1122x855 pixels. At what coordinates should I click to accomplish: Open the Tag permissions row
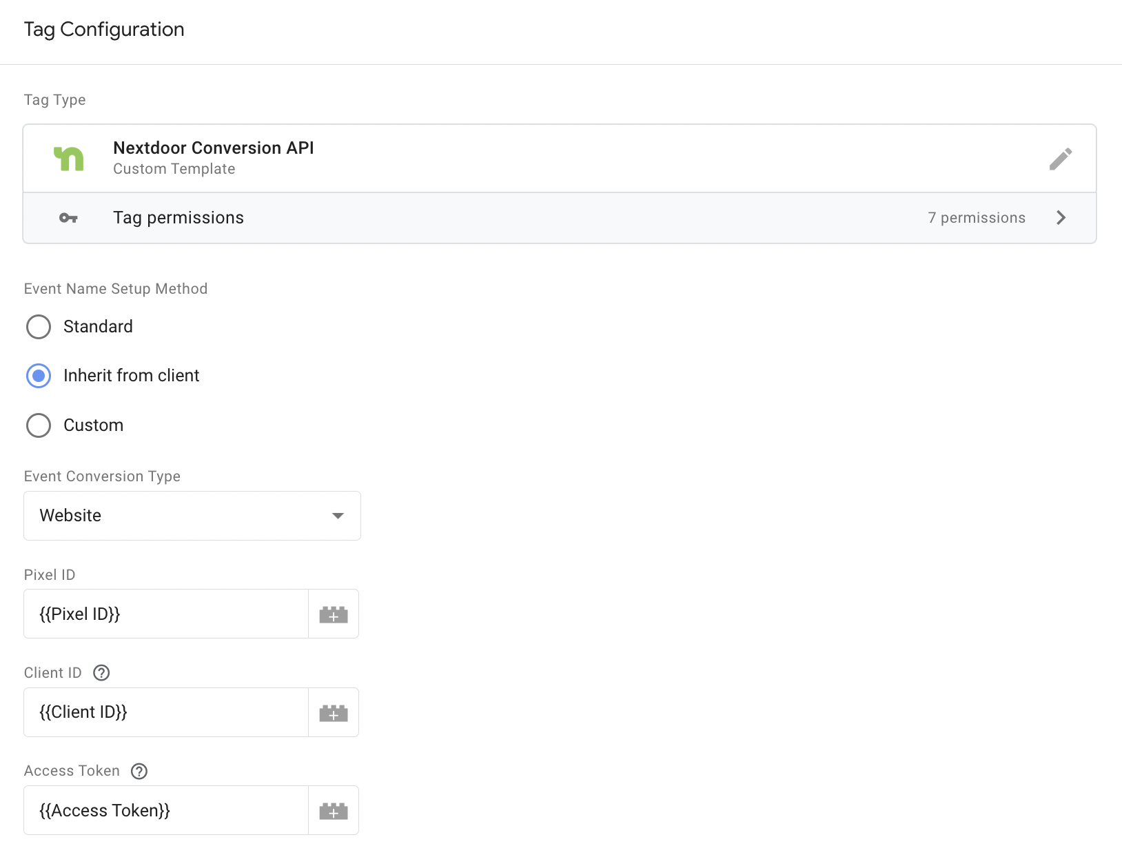coord(482,217)
